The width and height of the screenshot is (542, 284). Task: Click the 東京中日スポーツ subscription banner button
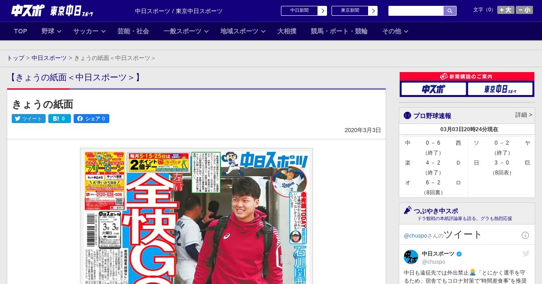(500, 89)
